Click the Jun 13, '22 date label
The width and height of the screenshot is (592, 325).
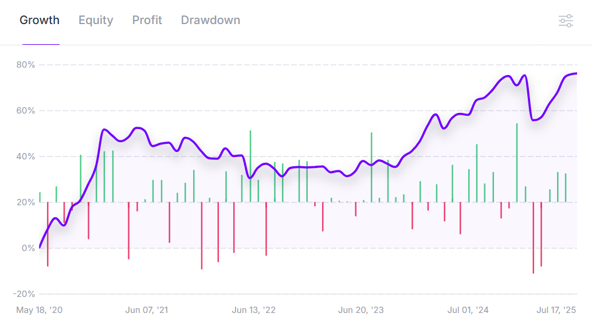(x=254, y=310)
